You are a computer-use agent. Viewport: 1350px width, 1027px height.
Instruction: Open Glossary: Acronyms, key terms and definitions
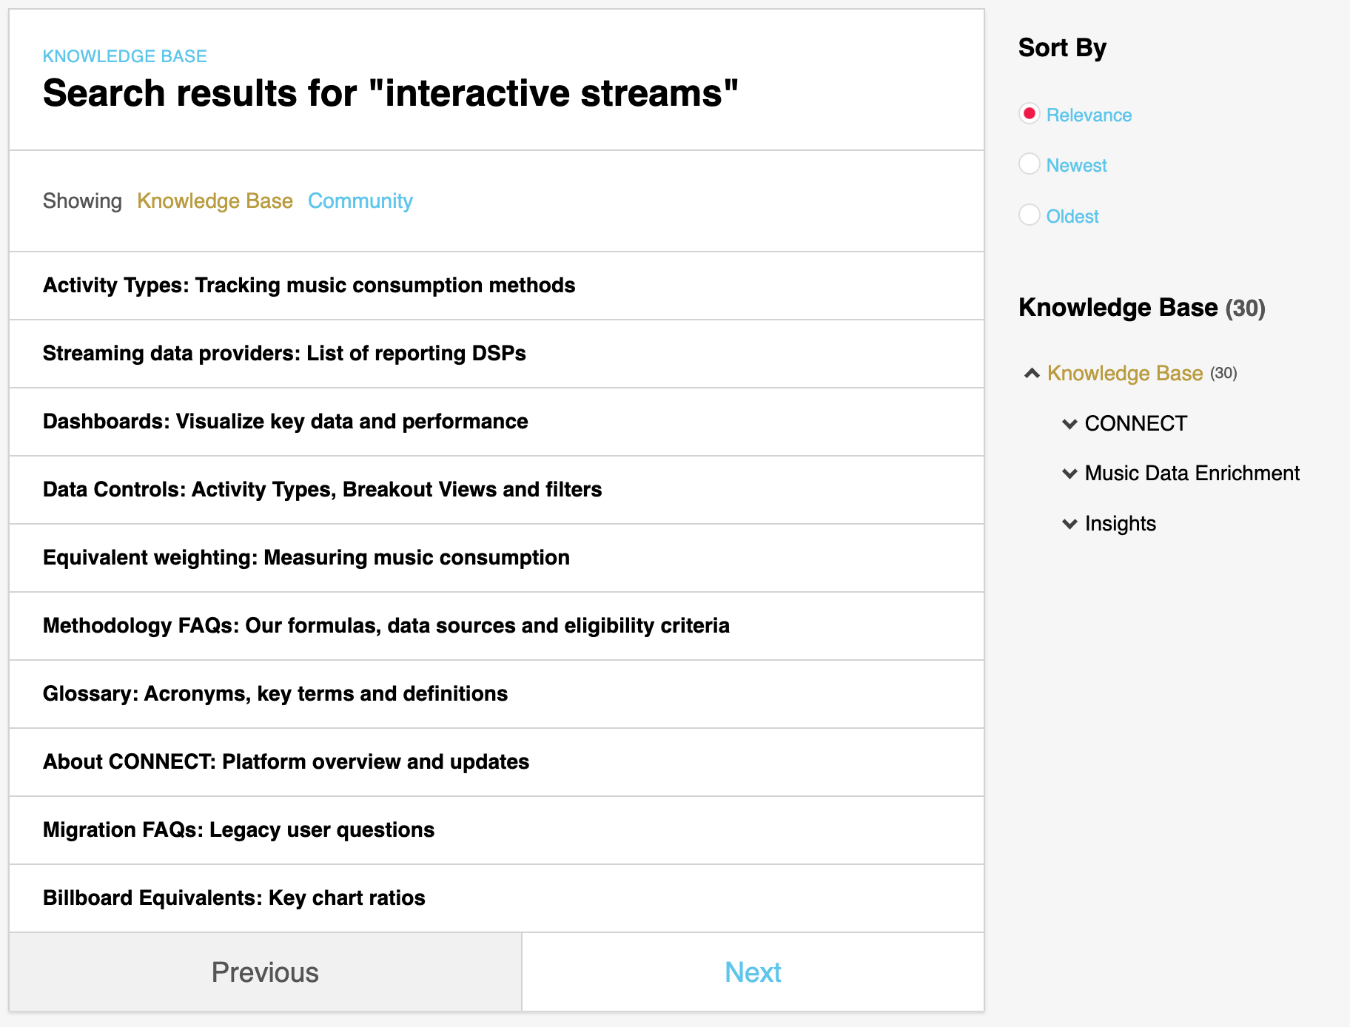[275, 694]
